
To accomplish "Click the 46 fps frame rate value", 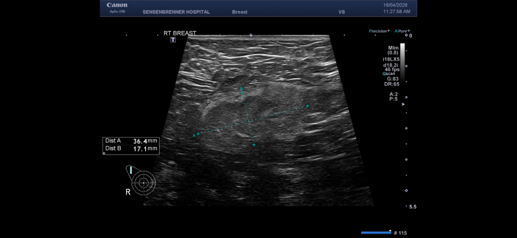I will click(392, 70).
